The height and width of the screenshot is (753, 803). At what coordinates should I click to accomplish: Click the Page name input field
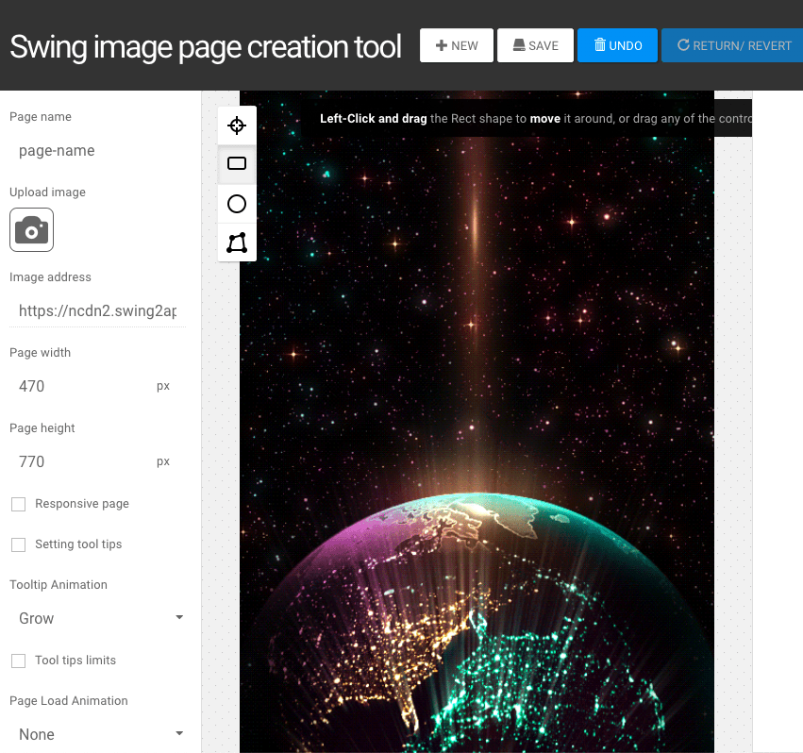click(x=98, y=151)
